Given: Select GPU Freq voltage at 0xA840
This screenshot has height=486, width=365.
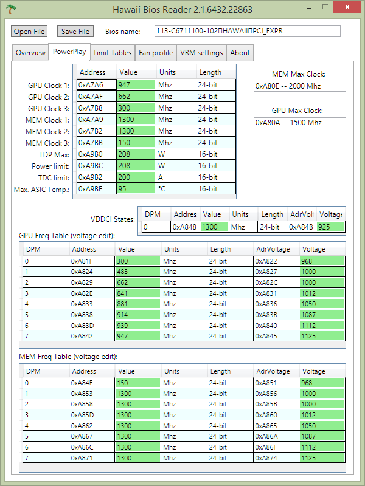Looking at the screenshot, I should click(x=322, y=326).
